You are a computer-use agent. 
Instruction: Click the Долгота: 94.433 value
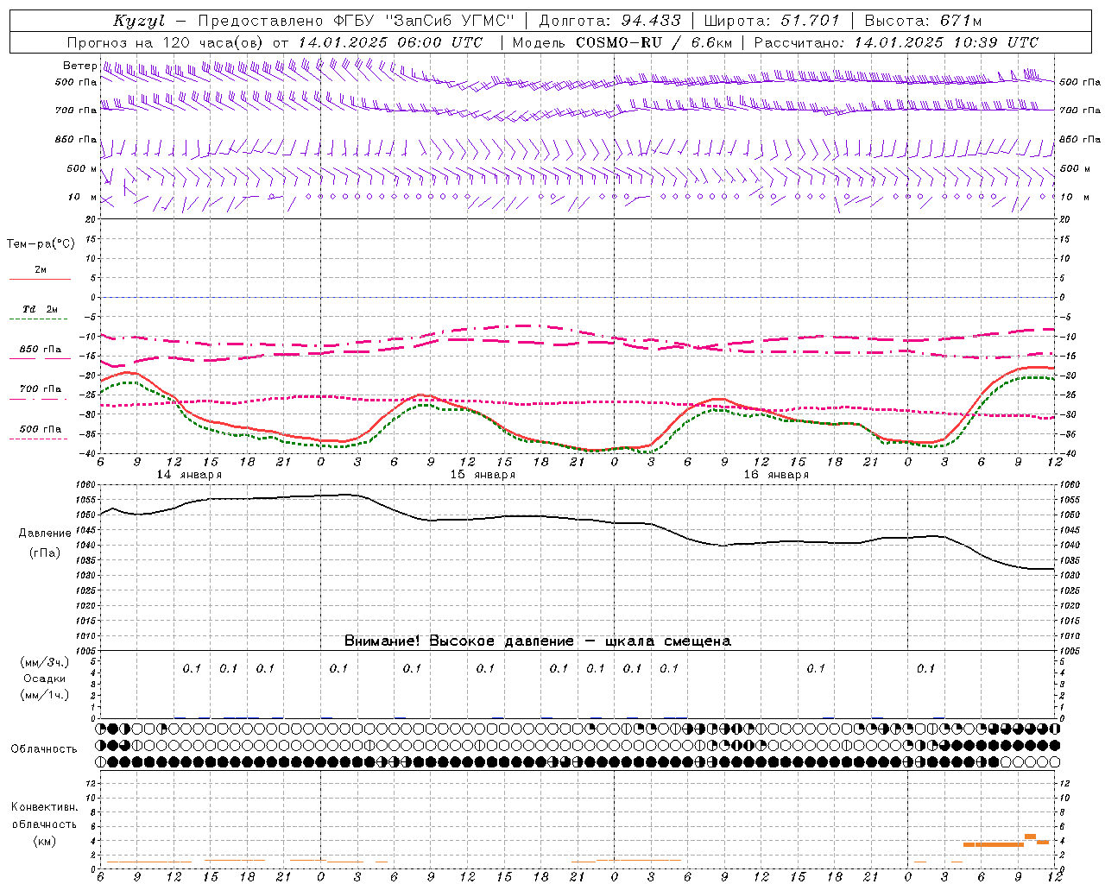point(610,21)
